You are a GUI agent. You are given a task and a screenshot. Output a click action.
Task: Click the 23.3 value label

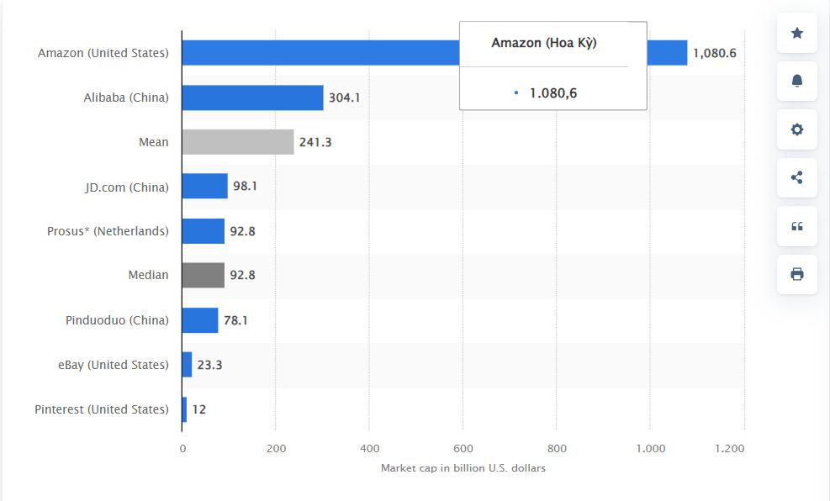tap(209, 365)
